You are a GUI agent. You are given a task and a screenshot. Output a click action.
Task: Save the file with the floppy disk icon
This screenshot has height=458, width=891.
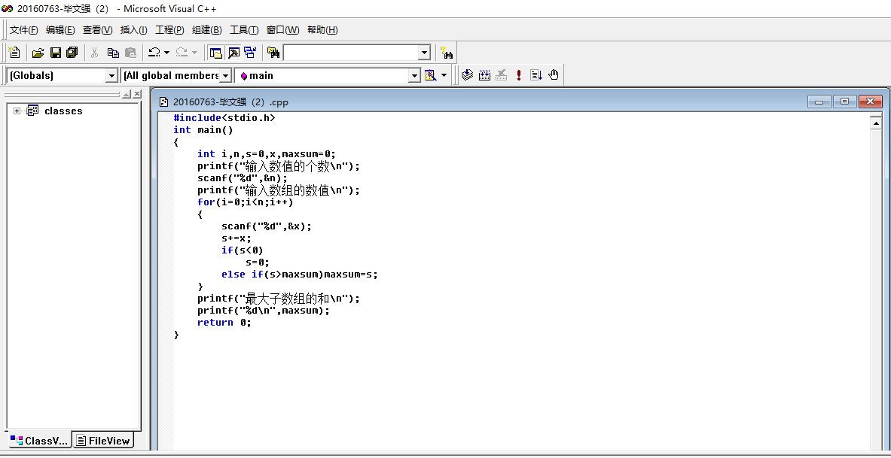coord(55,53)
